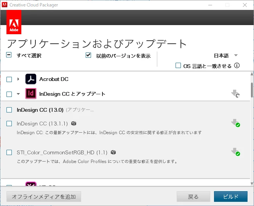Click the Acrobat DC application icon
This screenshot has width=254, height=206.
coord(31,79)
